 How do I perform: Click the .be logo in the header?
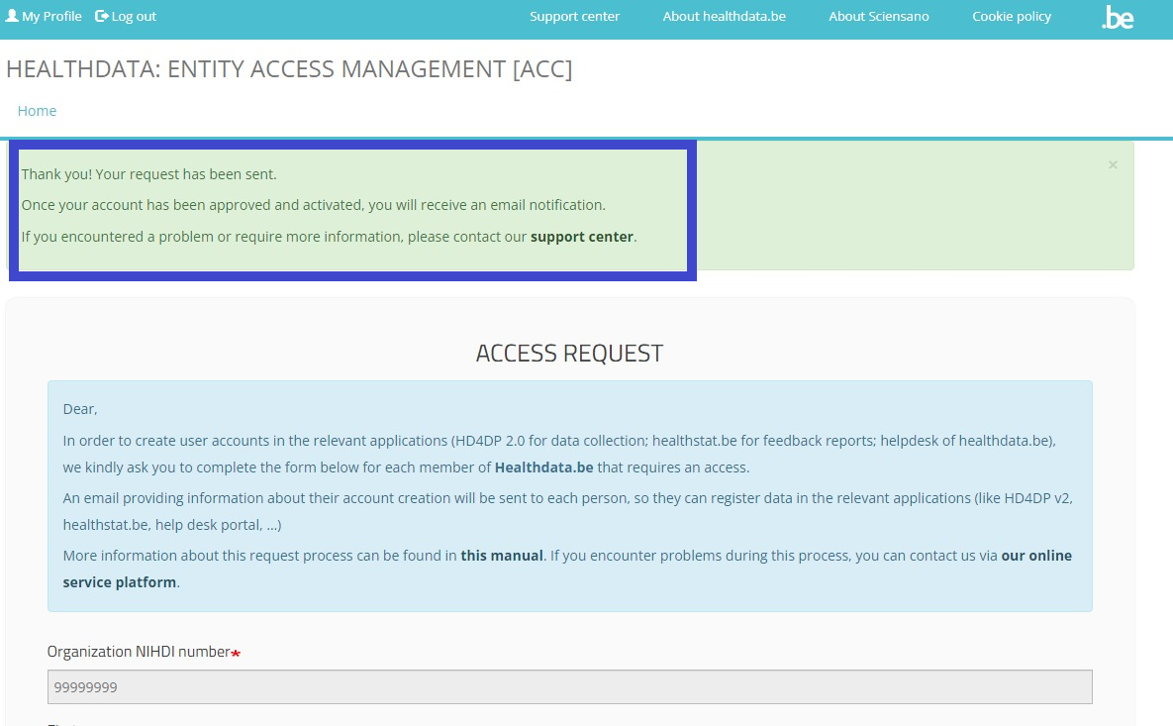click(1118, 18)
